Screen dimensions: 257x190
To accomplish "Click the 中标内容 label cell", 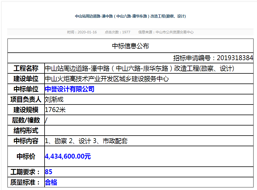I will 26,140.
